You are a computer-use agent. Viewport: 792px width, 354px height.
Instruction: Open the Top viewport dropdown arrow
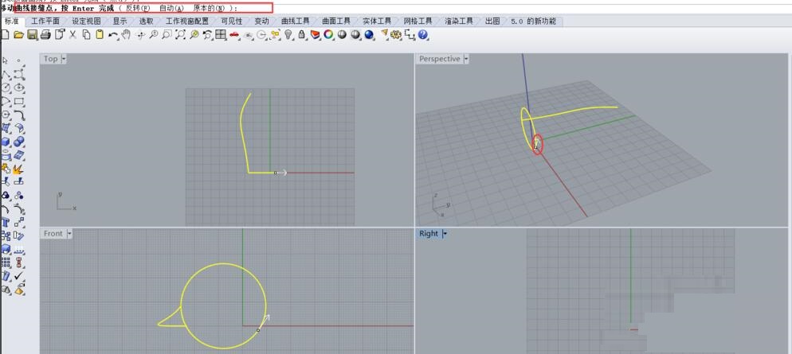click(64, 59)
